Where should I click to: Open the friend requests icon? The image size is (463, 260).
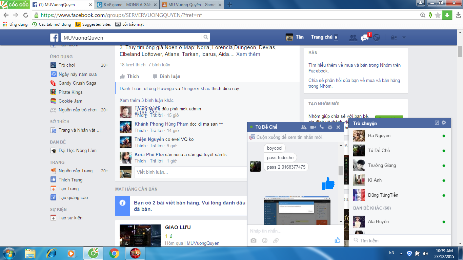click(x=353, y=38)
